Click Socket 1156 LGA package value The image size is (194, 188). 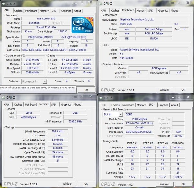tap(46, 27)
